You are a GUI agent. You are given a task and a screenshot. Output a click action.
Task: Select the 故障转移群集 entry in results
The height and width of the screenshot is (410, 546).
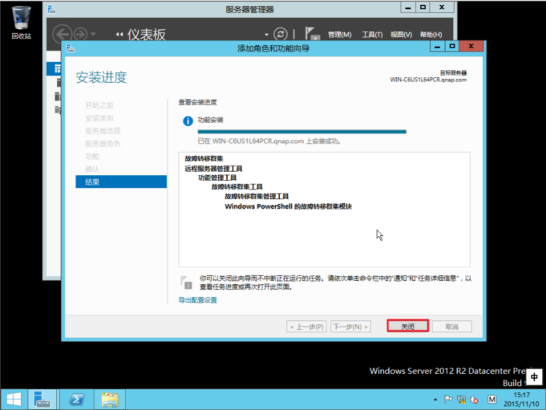click(x=204, y=159)
